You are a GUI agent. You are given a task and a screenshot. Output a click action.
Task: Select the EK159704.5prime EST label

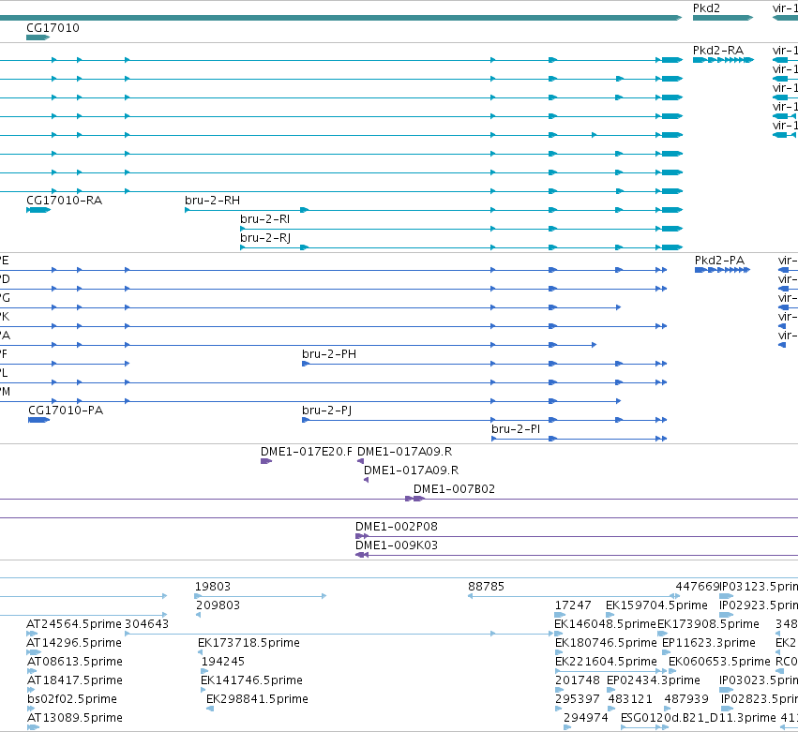656,605
